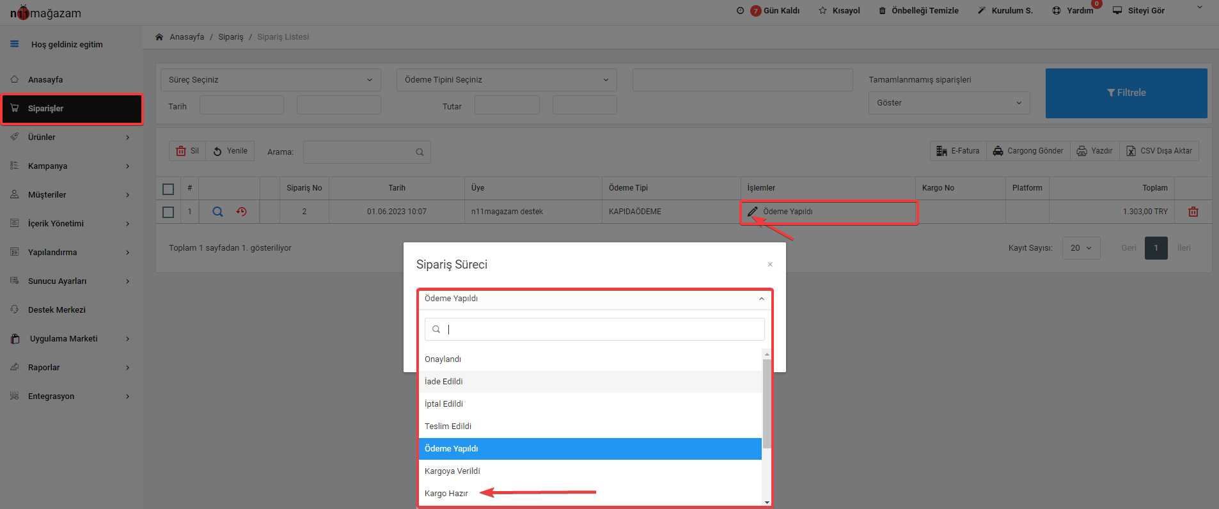Click the Gün Kaldı clock icon
Viewport: 1219px width, 509px height.
740,11
